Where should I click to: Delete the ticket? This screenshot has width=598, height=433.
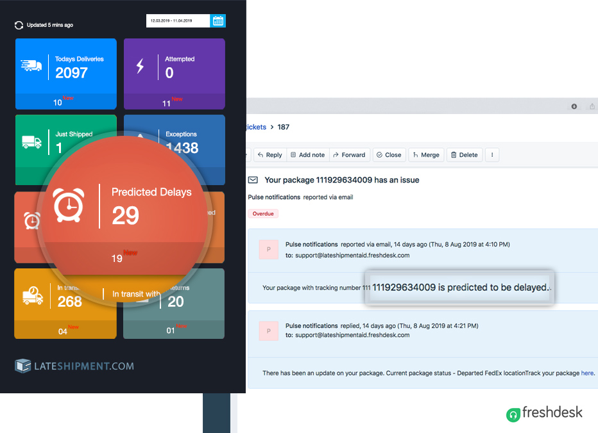coord(465,155)
